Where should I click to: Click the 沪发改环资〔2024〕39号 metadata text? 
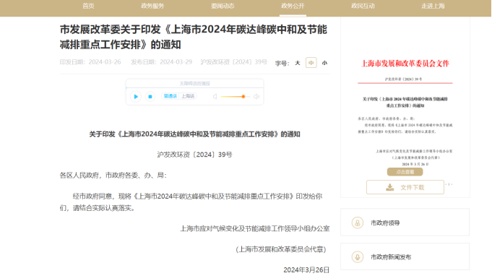click(234, 62)
